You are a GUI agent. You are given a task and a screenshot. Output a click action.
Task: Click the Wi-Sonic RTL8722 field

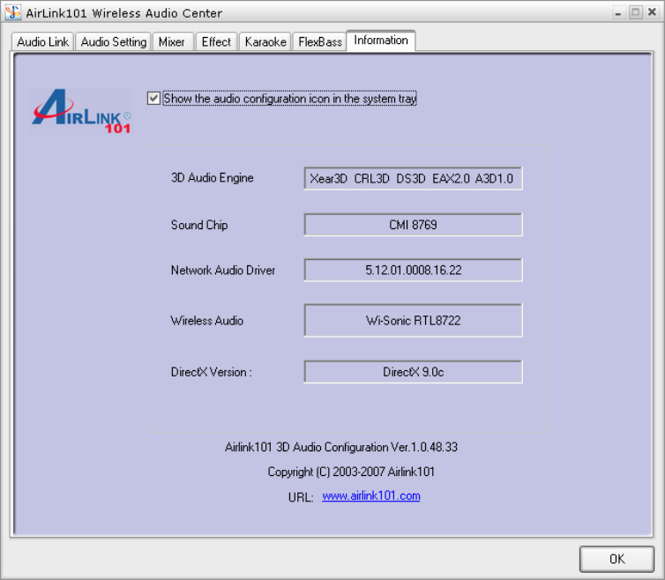(x=413, y=321)
